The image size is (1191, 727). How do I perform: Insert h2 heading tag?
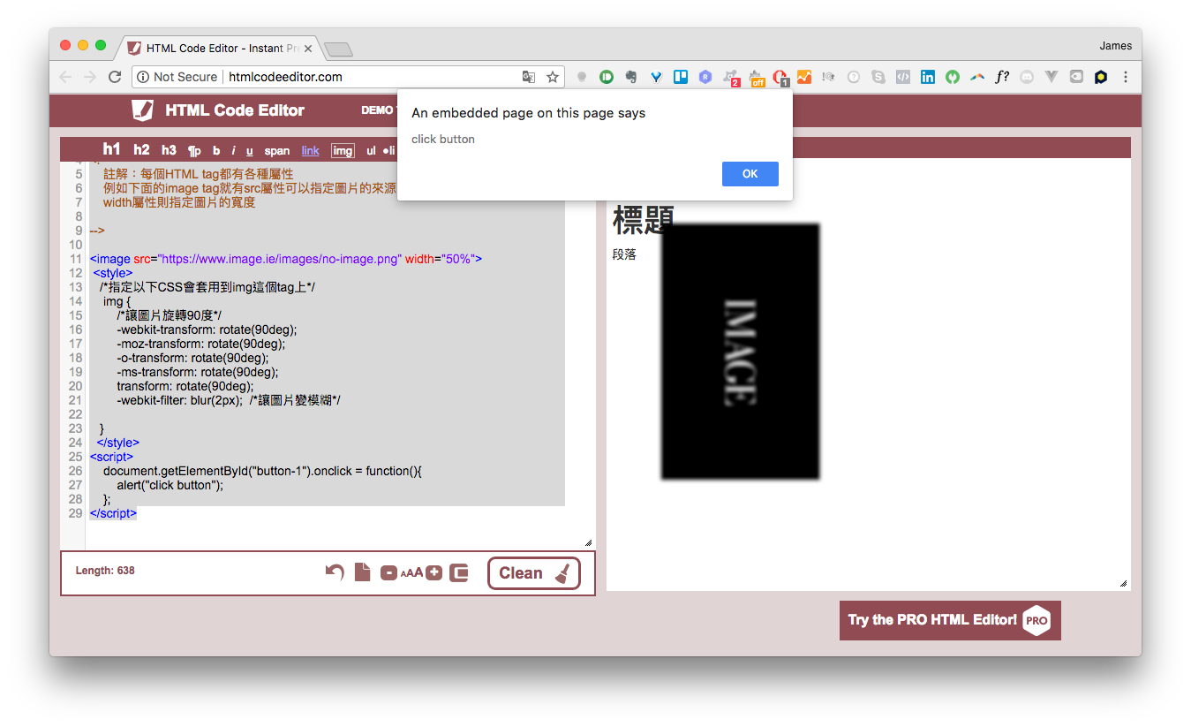click(x=141, y=150)
